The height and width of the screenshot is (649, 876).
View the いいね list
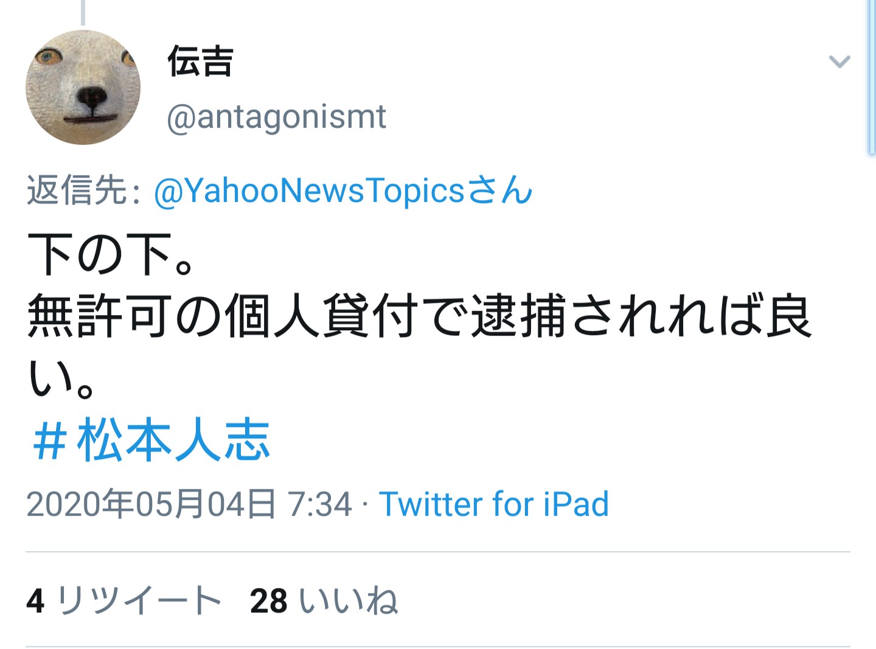(x=347, y=600)
